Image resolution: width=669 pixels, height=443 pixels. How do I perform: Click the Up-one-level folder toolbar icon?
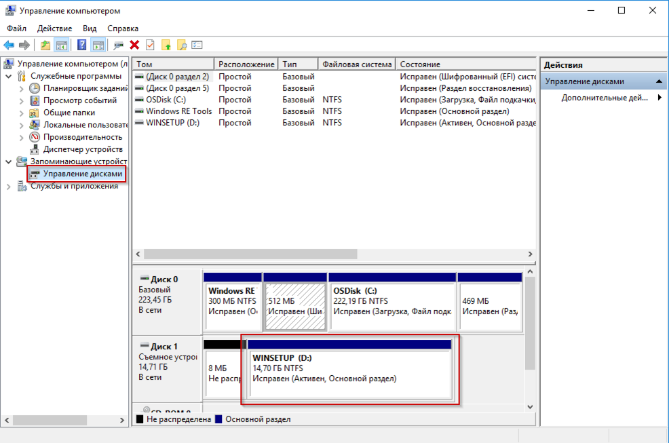coord(45,45)
